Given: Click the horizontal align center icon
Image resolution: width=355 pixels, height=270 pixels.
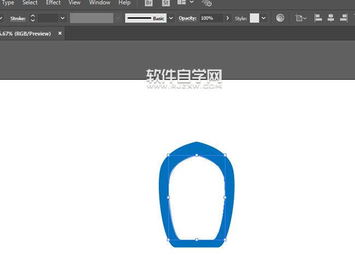Looking at the screenshot, I should coord(330,18).
